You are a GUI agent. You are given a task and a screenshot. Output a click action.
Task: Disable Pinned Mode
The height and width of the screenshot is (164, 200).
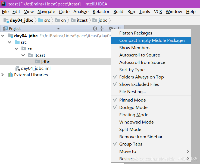tap(151, 100)
